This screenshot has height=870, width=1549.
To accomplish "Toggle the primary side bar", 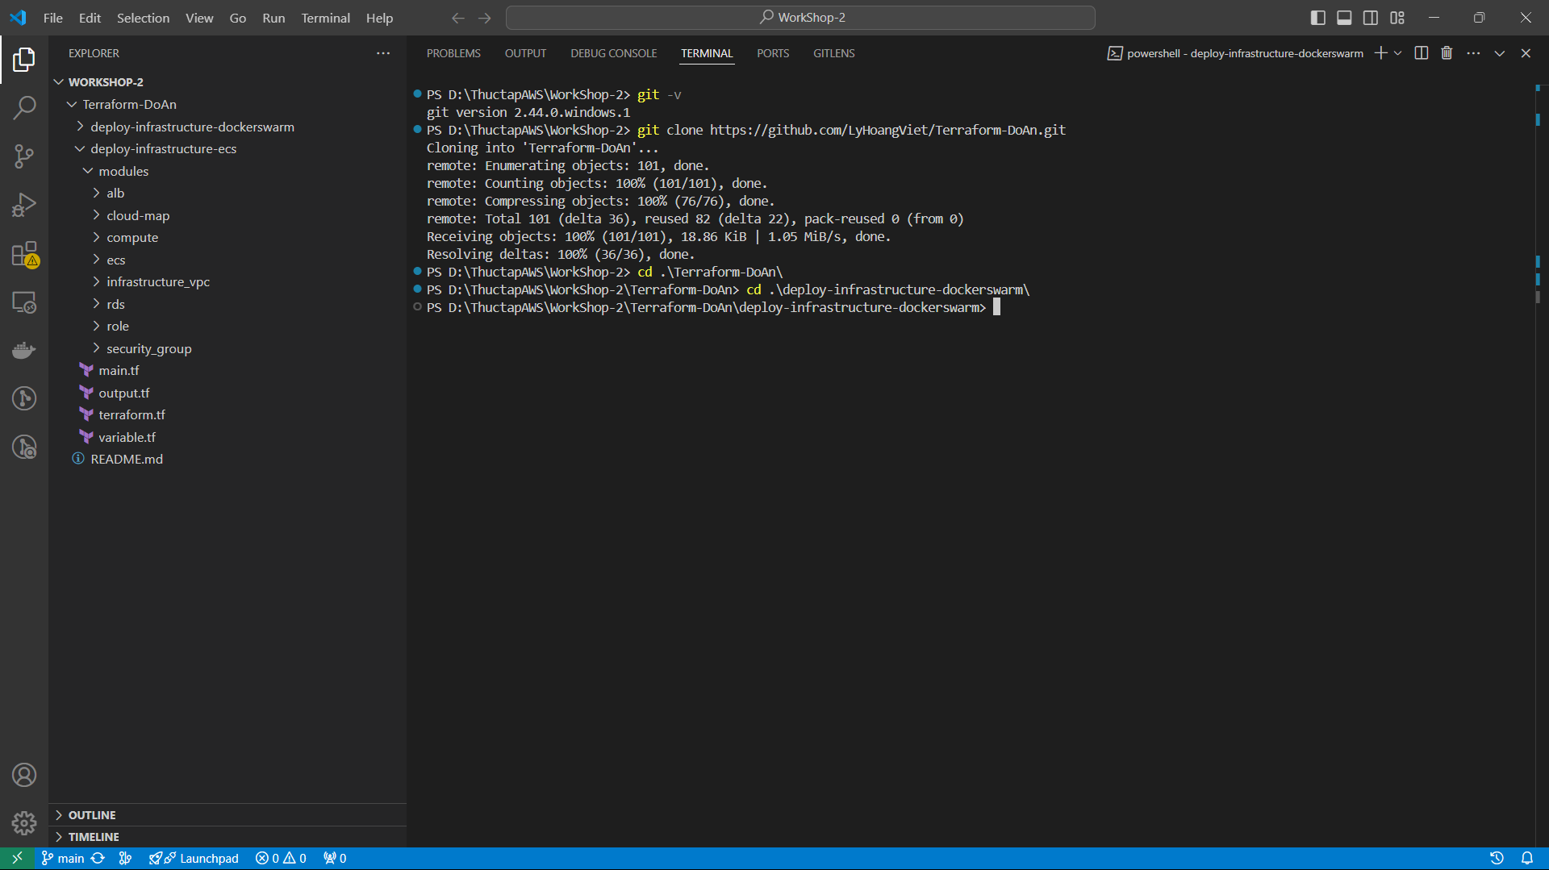I will [1318, 18].
